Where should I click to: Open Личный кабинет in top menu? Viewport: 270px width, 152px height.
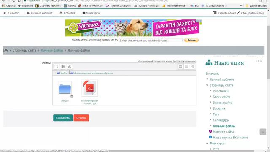(39, 13)
